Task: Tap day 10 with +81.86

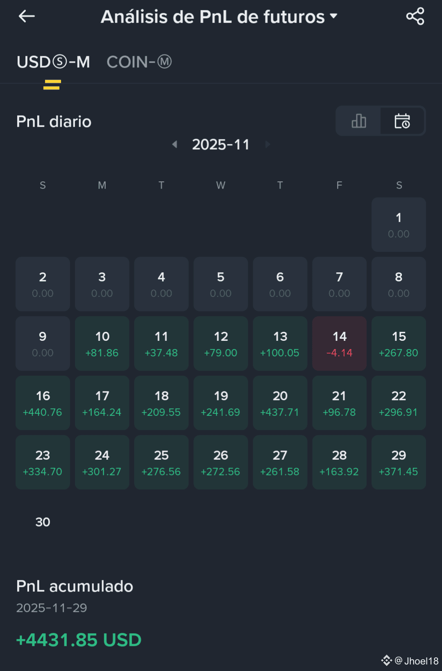Action: (x=102, y=344)
